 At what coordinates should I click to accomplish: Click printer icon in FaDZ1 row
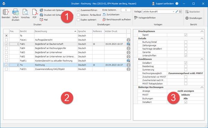tap(128, 69)
